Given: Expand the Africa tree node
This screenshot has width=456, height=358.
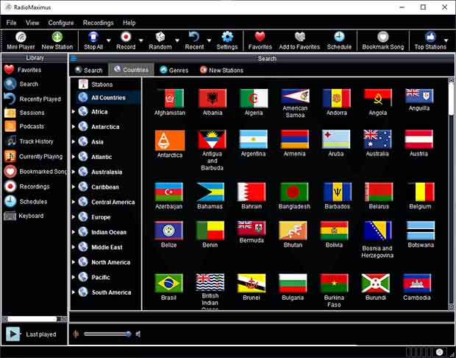Looking at the screenshot, I should [74, 111].
